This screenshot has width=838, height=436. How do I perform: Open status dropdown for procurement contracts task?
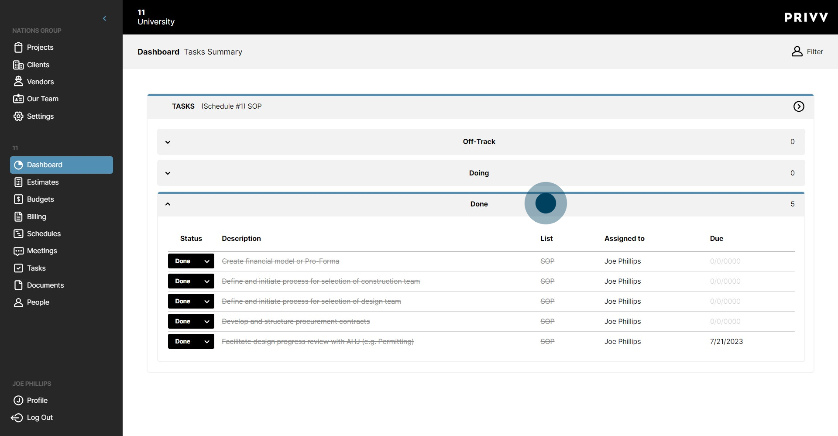pyautogui.click(x=191, y=321)
